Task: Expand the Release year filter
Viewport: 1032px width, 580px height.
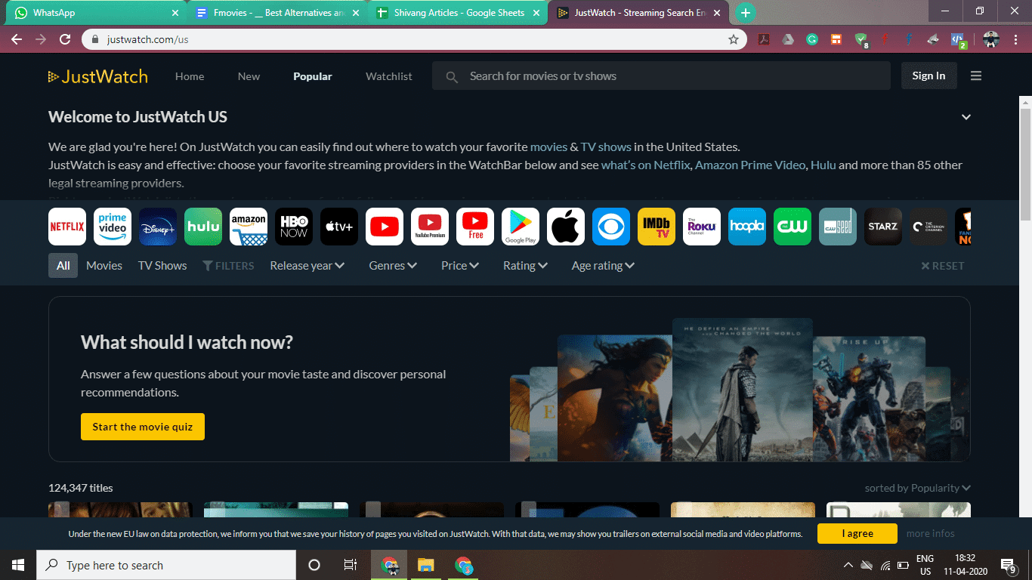Action: [x=307, y=266]
